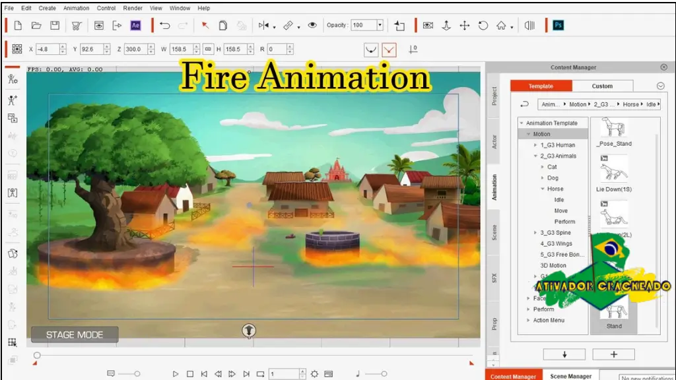The width and height of the screenshot is (676, 380).
Task: Choose the red arrow select tool
Action: pos(205,26)
